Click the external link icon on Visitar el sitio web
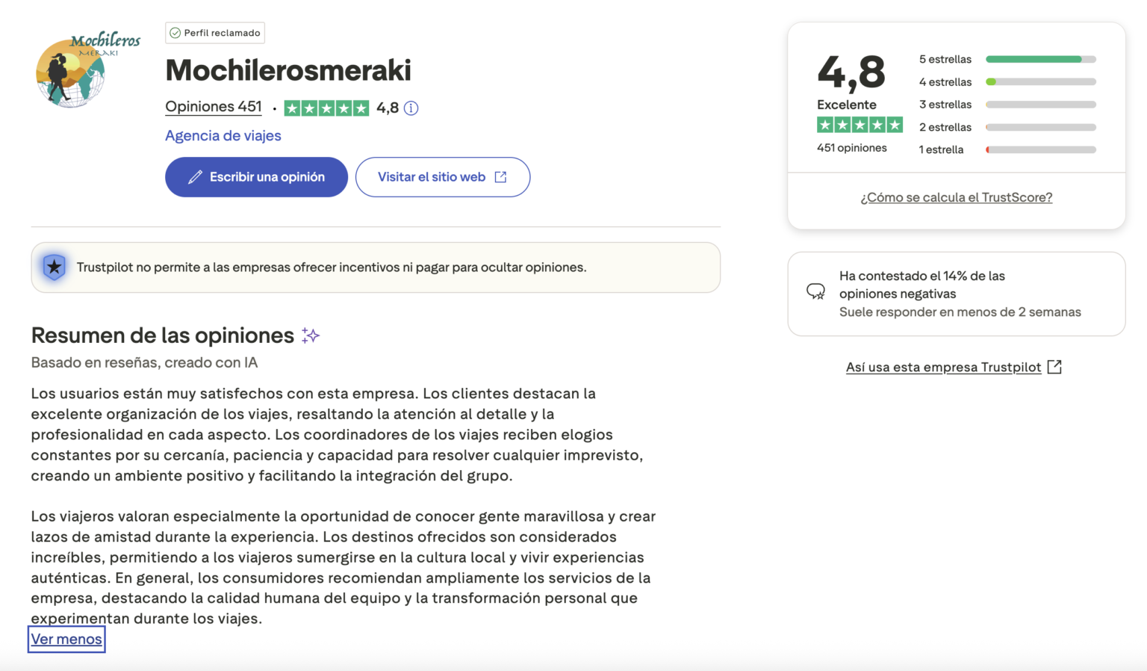The height and width of the screenshot is (671, 1147). 501,177
